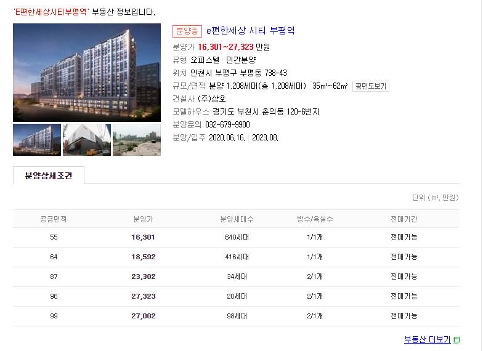
Task: Click the price 16,301 in the table
Action: click(143, 237)
